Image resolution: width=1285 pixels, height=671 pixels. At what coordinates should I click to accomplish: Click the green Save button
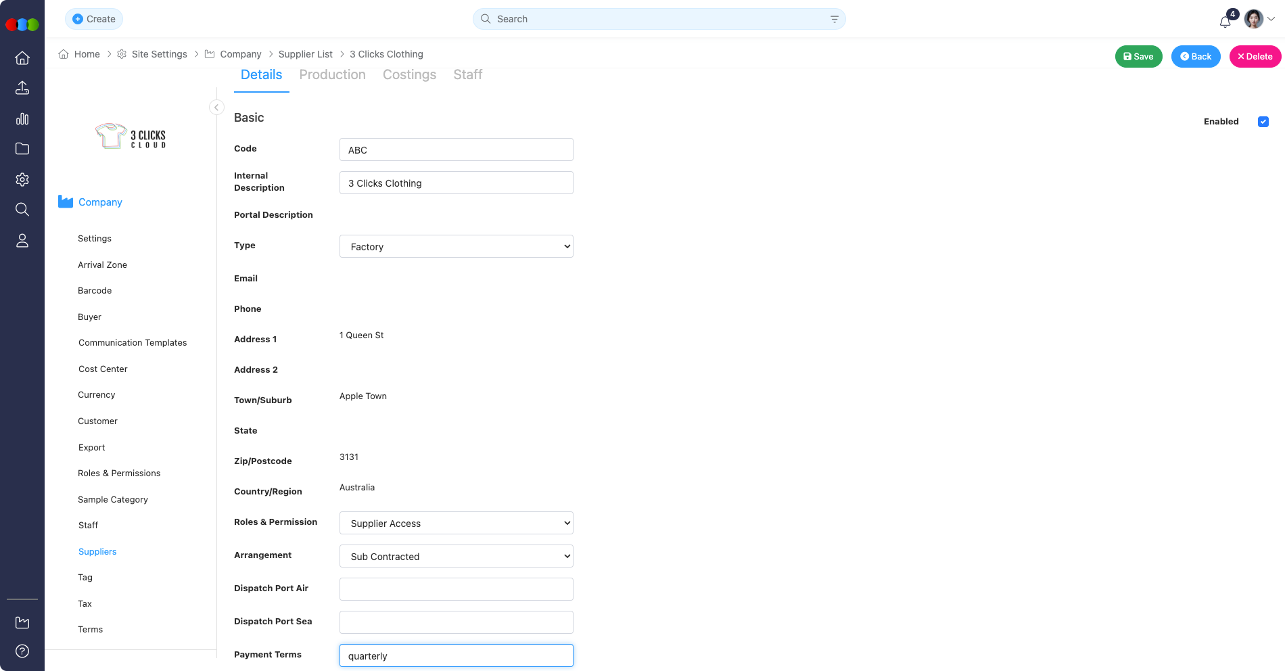[1138, 57]
